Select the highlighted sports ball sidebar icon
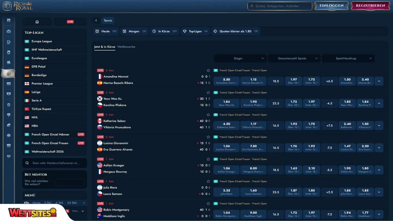 [8, 73]
